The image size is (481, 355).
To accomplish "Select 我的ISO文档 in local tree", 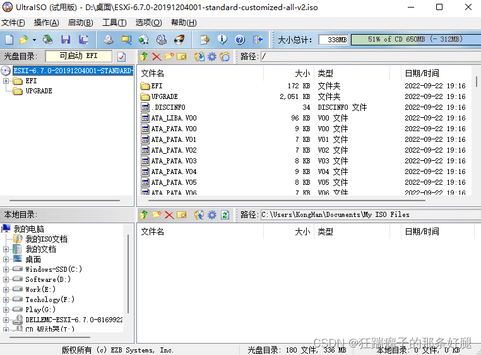I will pos(46,239).
